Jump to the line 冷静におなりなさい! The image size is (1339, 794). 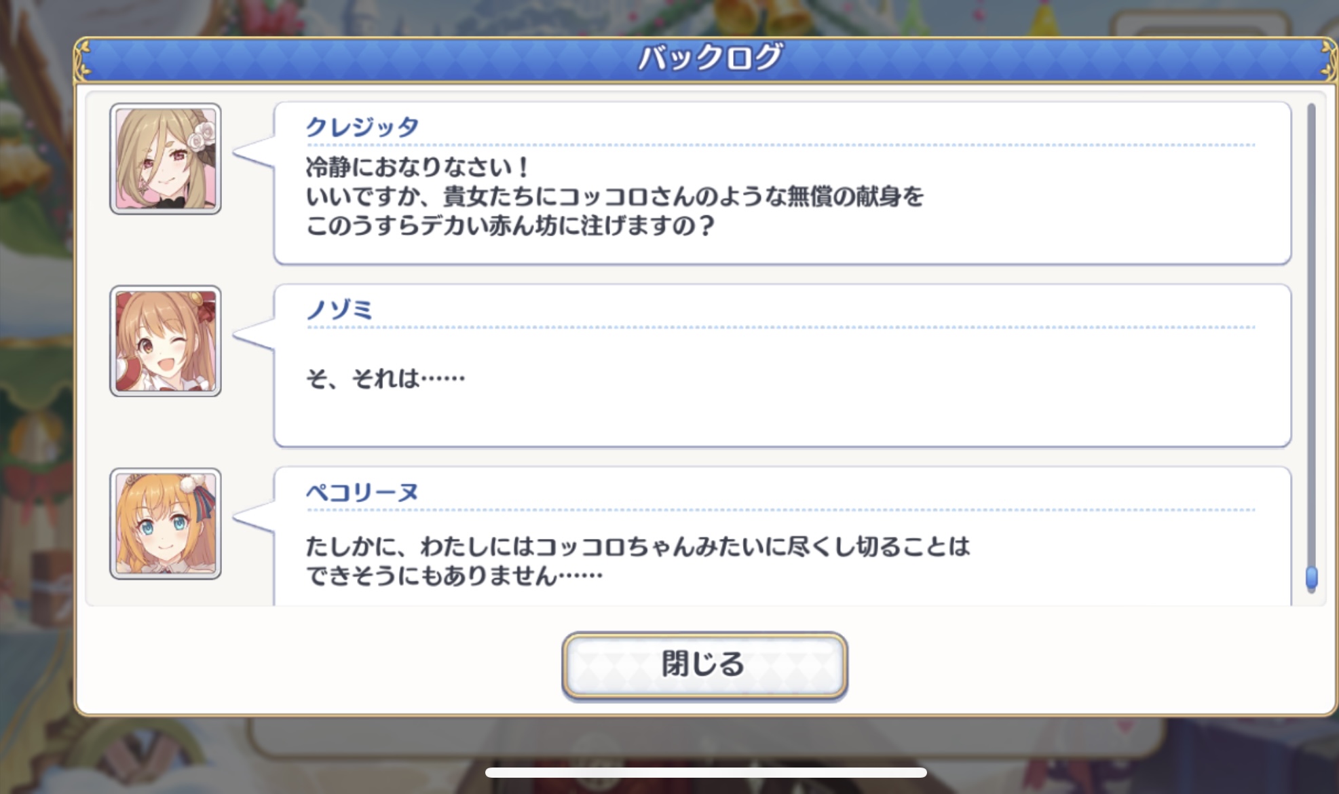417,167
